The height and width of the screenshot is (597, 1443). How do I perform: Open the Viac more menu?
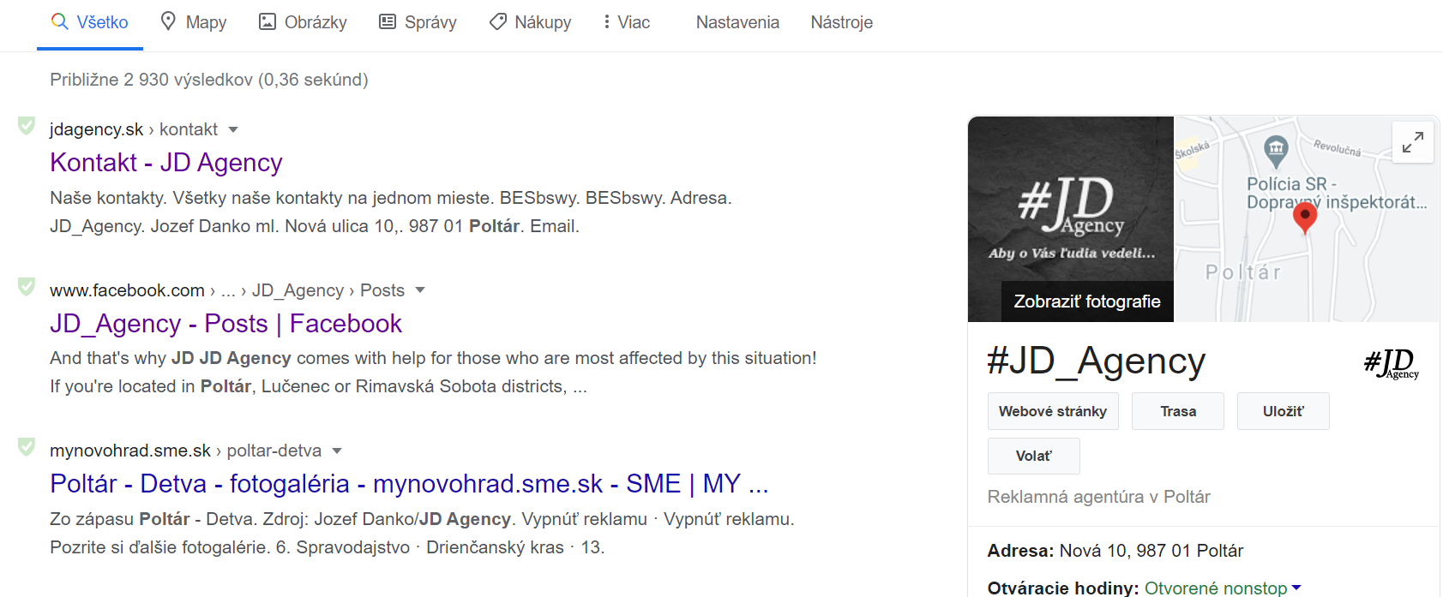(x=626, y=22)
